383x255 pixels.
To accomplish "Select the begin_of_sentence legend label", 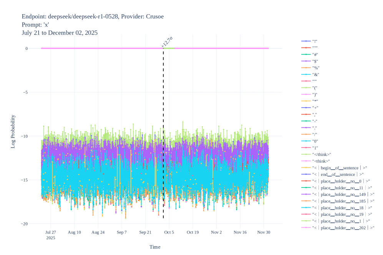I will point(340,168).
